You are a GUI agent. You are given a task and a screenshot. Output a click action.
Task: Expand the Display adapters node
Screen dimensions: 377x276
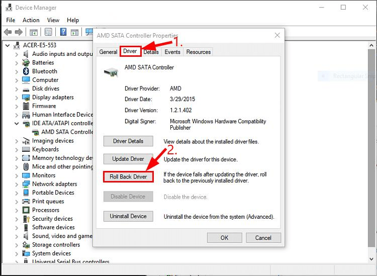click(17, 98)
